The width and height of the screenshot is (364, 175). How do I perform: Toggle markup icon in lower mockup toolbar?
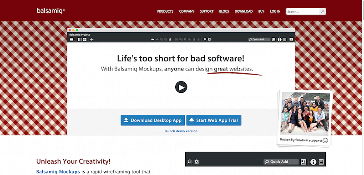click(197, 162)
